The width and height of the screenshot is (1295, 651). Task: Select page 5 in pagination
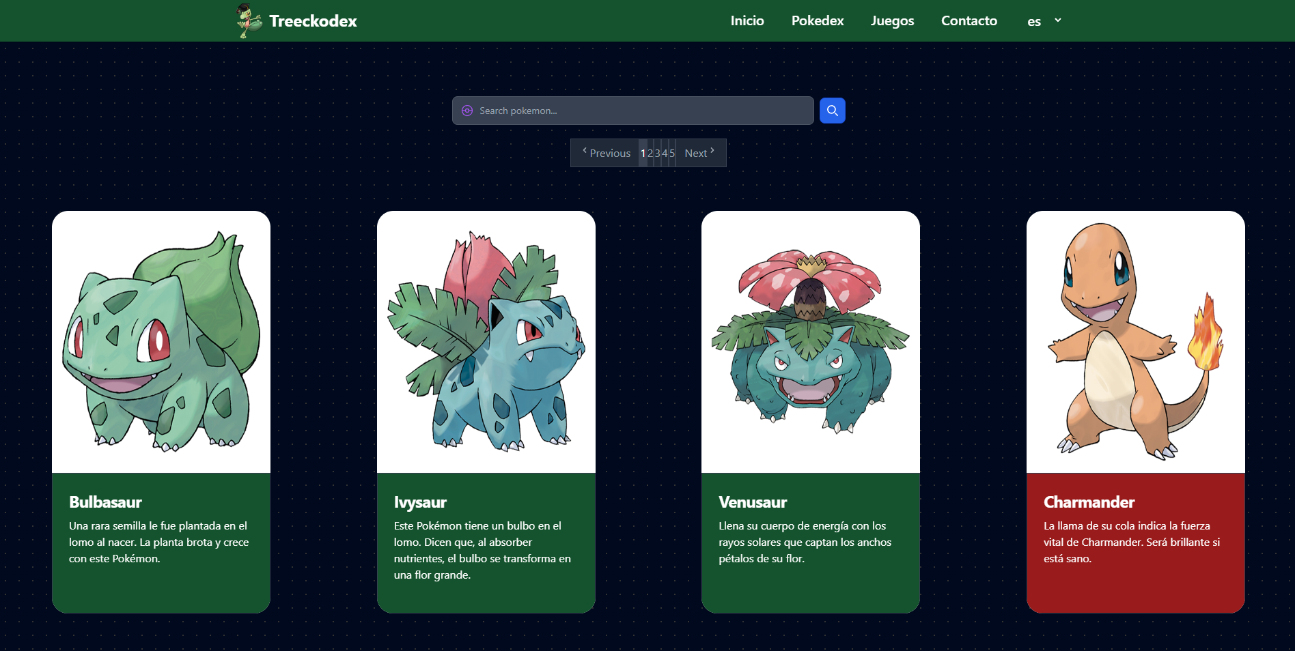pos(672,153)
